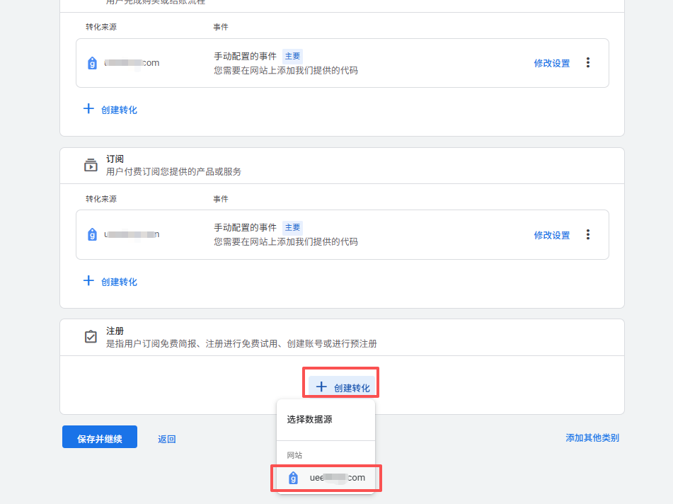Click the 选择数据源 heading in the popup
The width and height of the screenshot is (673, 504).
pyautogui.click(x=309, y=419)
